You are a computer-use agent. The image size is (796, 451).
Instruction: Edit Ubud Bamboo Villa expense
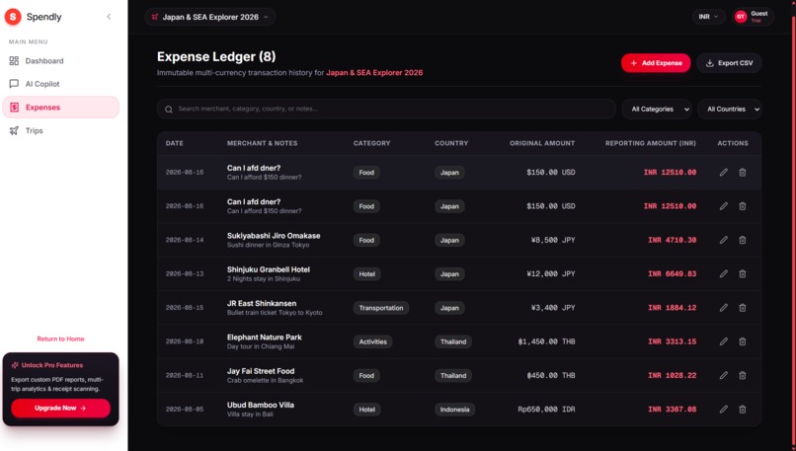723,409
